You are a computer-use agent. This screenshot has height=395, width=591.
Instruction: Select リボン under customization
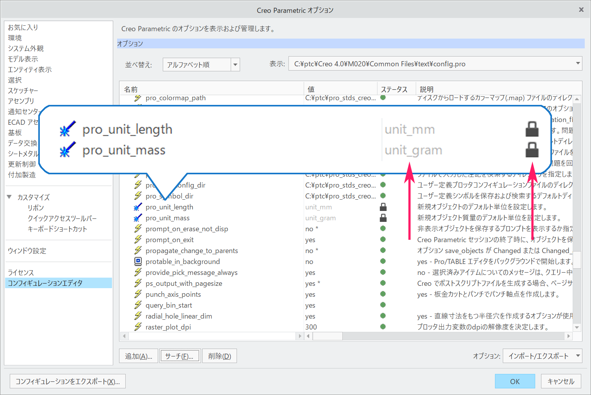[36, 208]
